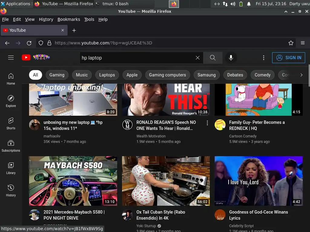Open the YouTube hamburger guide menu
This screenshot has height=232, width=310.
(x=11, y=58)
